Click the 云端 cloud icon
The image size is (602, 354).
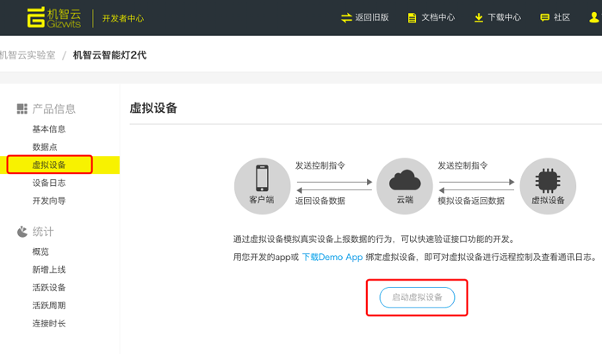coord(405,179)
